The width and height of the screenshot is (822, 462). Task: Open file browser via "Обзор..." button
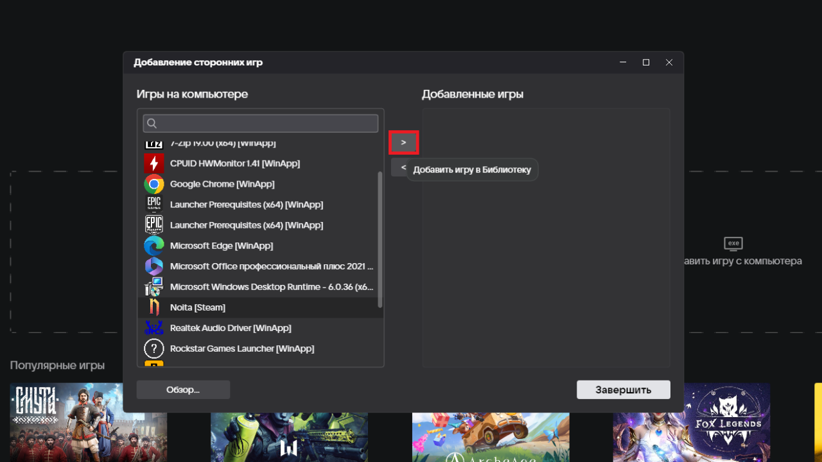click(183, 389)
